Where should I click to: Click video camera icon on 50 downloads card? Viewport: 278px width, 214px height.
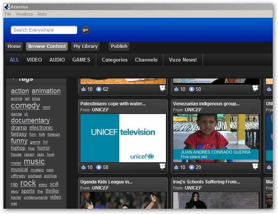point(255,88)
